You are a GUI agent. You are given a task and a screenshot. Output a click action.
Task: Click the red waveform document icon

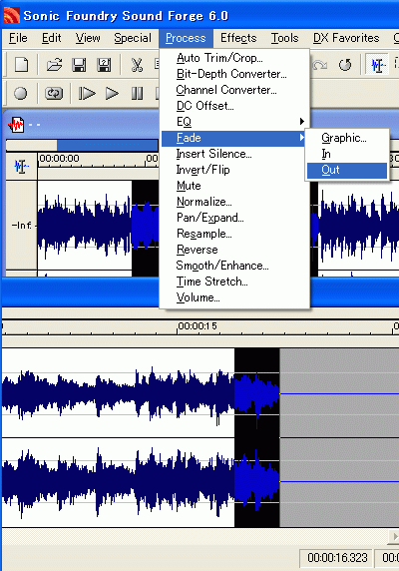pos(16,125)
